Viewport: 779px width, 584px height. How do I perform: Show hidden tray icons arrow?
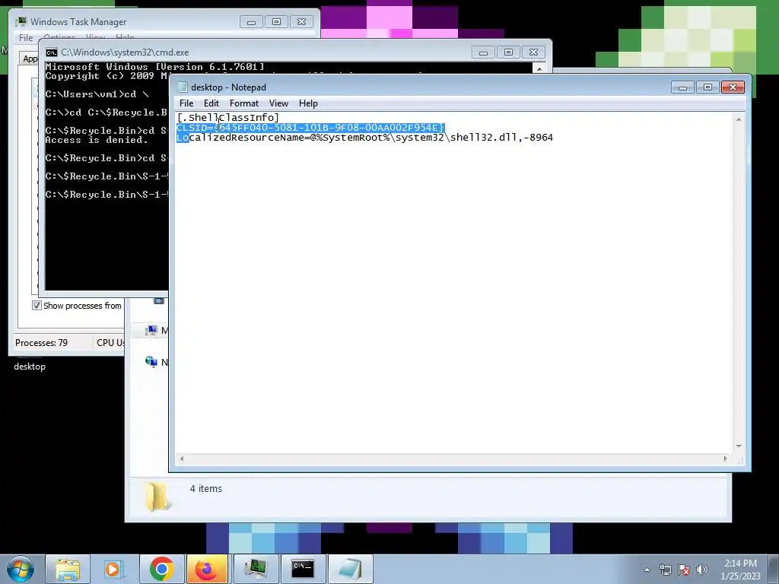point(647,570)
